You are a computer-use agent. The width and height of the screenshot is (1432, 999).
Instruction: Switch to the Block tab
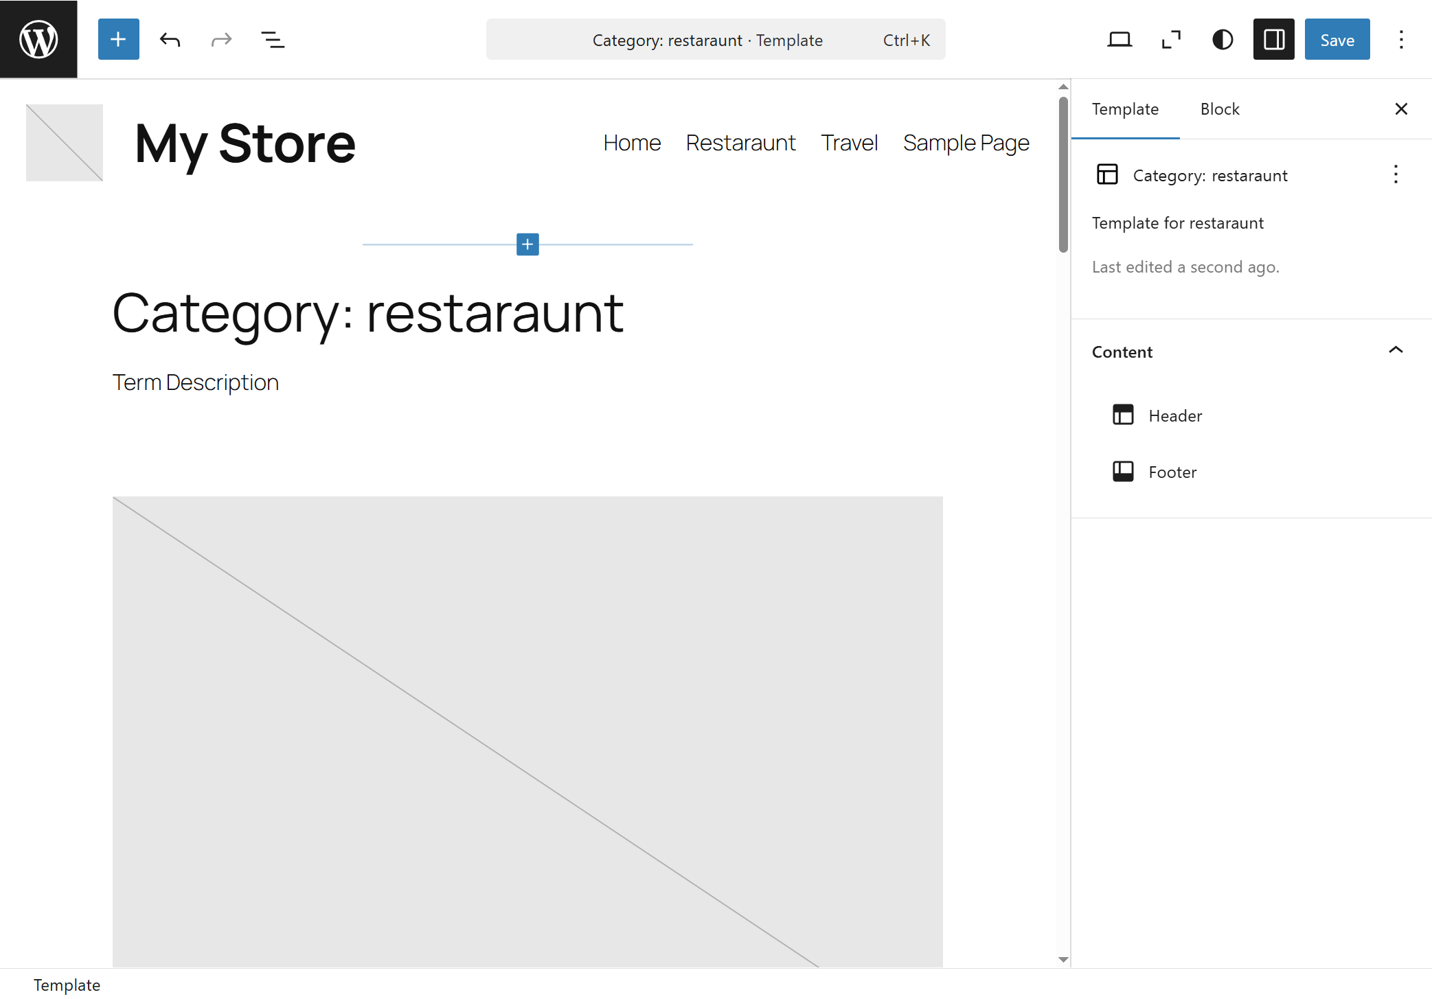[x=1219, y=109]
